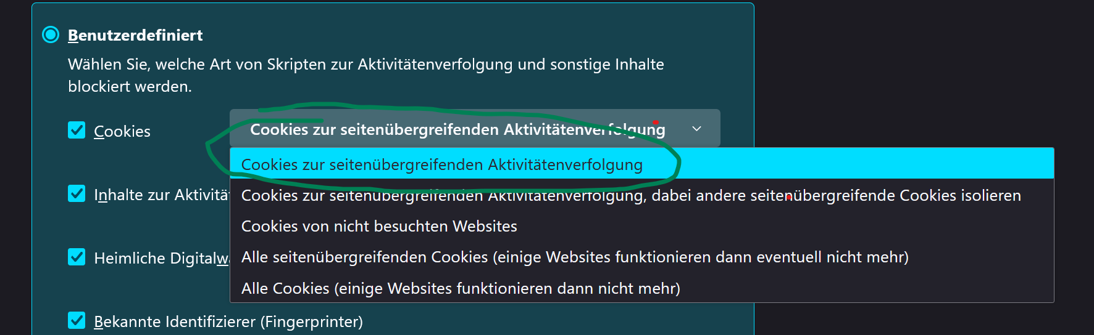Screen dimensions: 1094x335
Task: Click the checkmark icon beside Cookies
Action: pos(77,130)
